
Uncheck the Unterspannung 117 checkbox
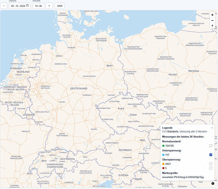[x=211, y=155]
